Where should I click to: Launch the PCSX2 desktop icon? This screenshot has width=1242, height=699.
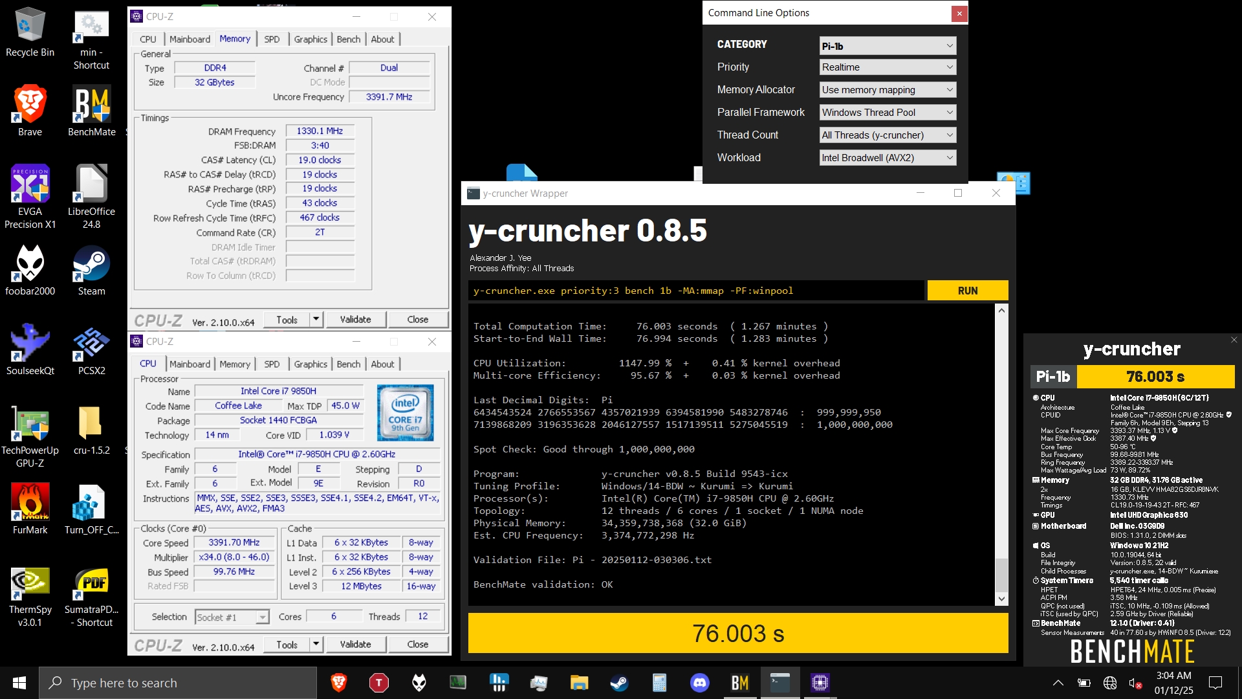[x=91, y=349]
